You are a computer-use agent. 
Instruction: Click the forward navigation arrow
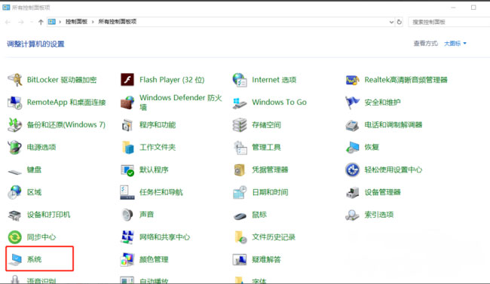point(21,22)
